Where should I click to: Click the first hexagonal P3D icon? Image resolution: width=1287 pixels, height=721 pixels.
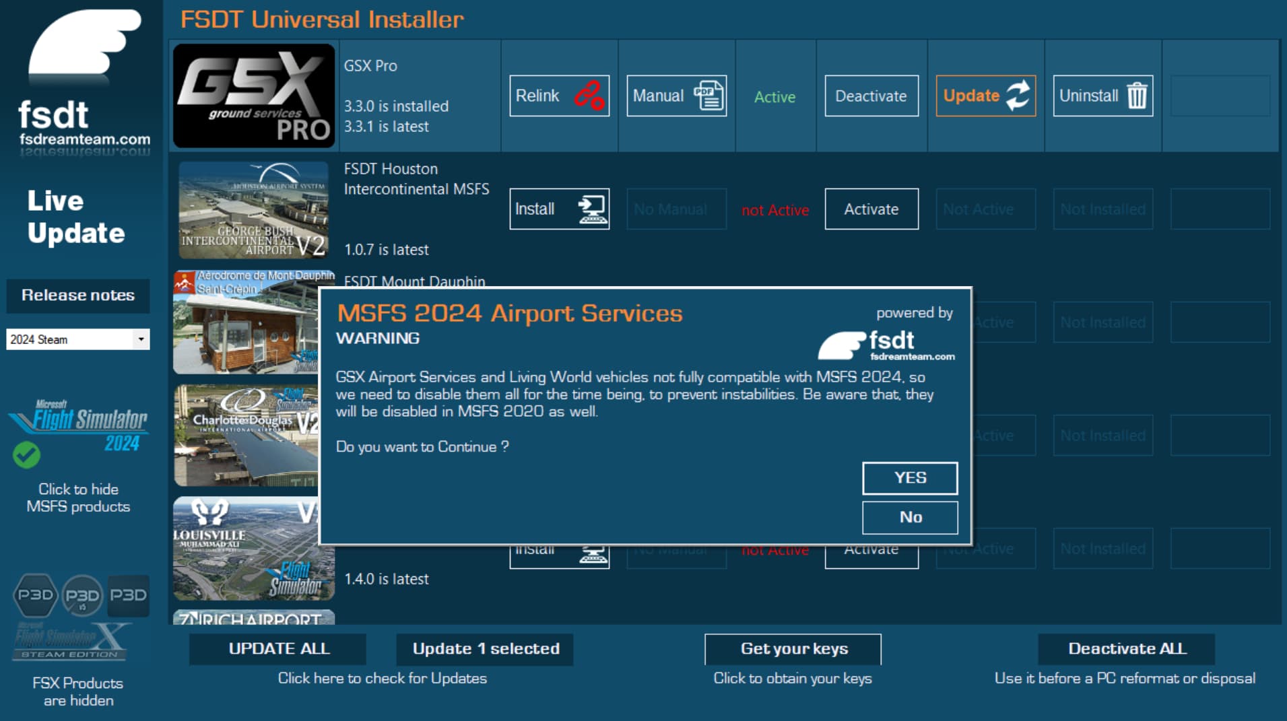click(x=35, y=595)
